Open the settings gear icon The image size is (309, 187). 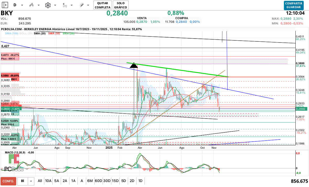[48, 5]
